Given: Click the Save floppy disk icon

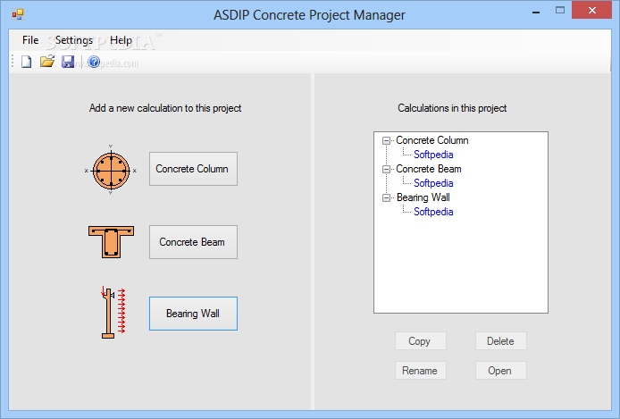Looking at the screenshot, I should coord(68,62).
